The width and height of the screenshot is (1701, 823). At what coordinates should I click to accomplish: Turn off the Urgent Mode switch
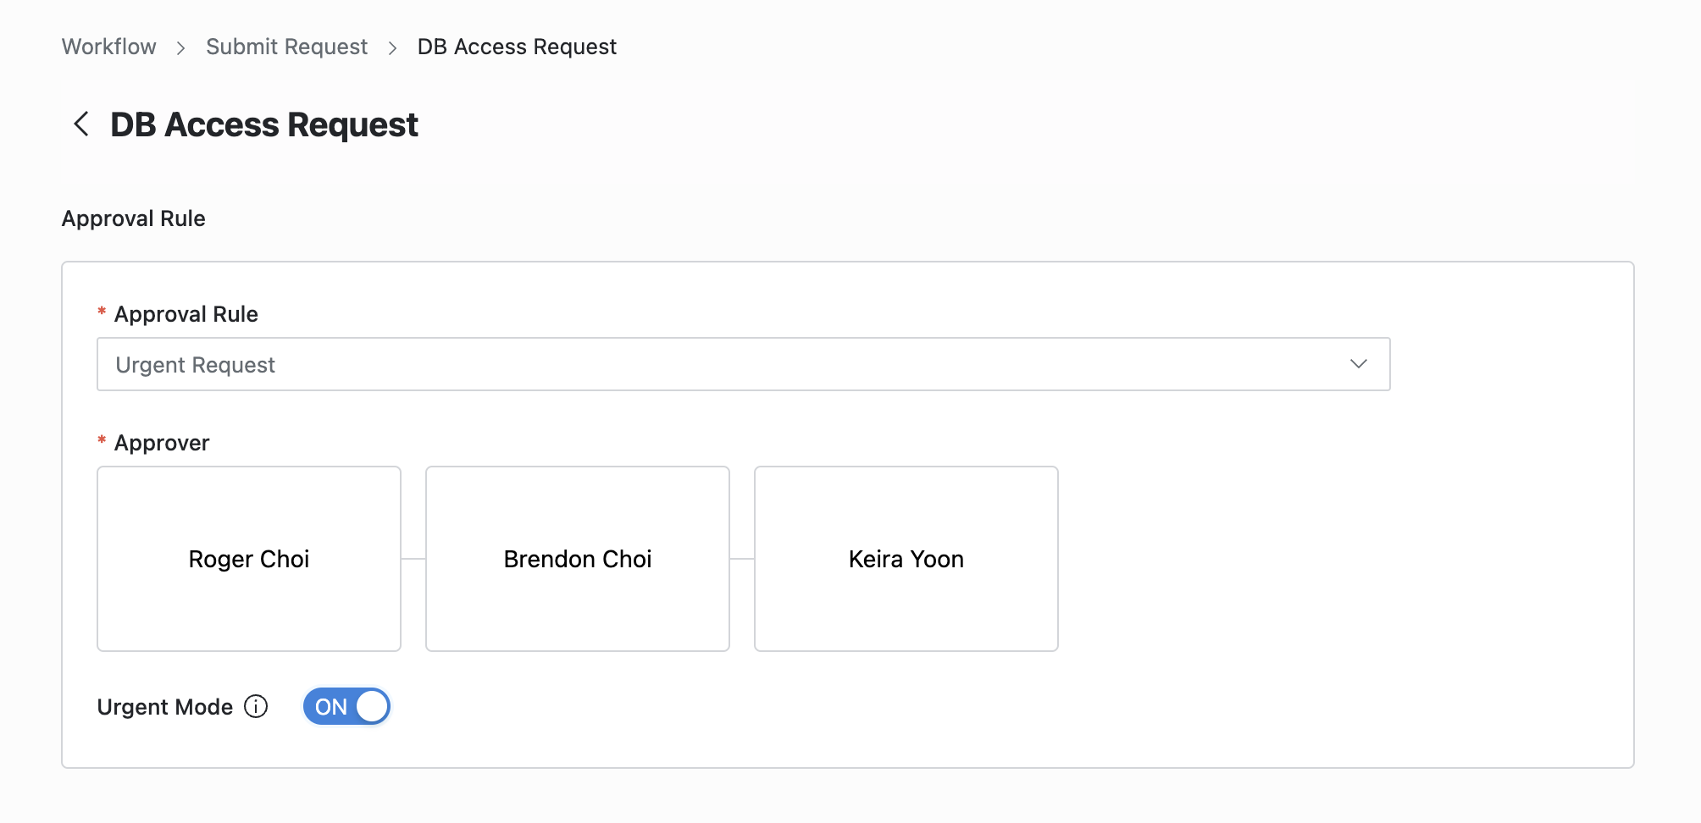point(346,706)
